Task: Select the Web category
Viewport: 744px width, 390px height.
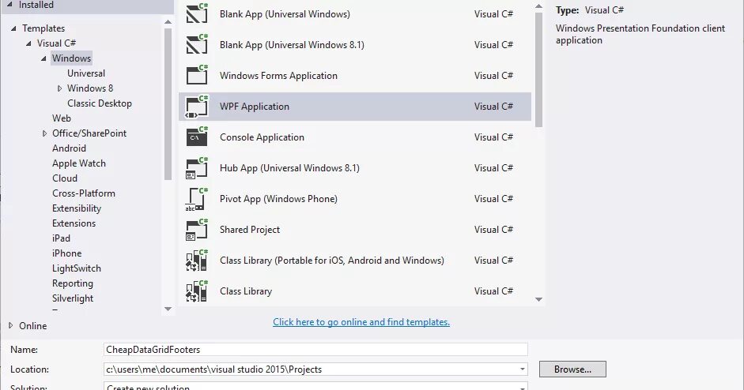Action: tap(61, 118)
